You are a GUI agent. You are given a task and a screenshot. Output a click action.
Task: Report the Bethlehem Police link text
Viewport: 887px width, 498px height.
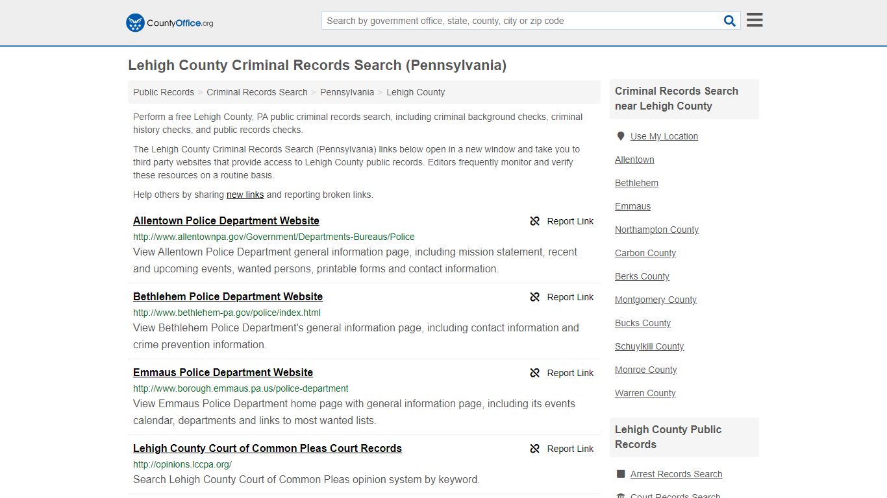point(570,297)
